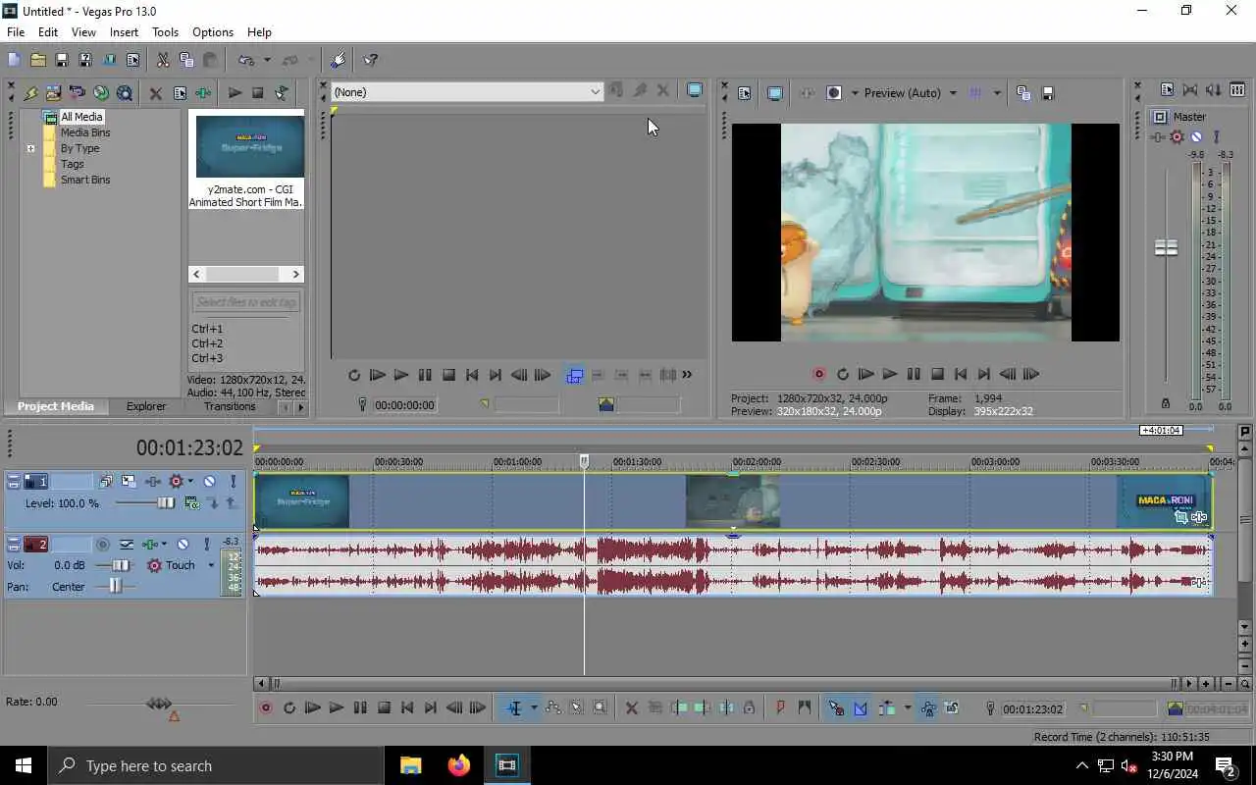Open the Automation Settings dropdown arrow on video track 1

[x=189, y=481]
